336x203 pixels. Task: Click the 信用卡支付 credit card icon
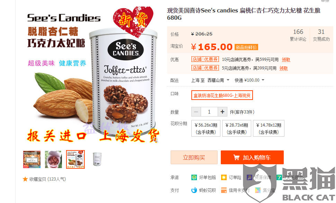click(224, 190)
